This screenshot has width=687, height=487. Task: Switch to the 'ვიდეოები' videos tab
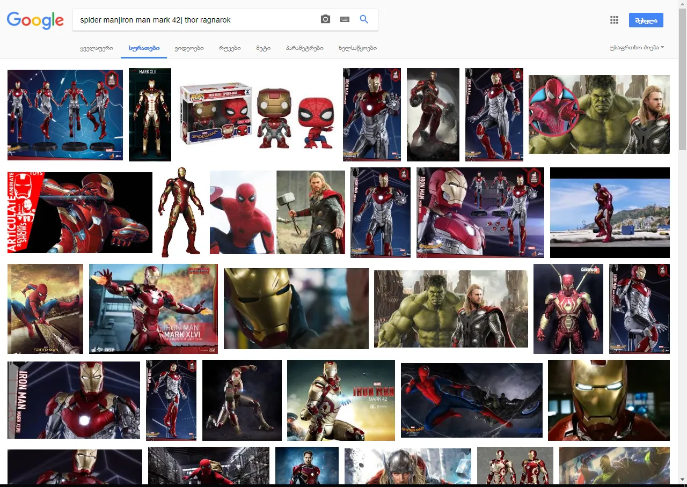189,48
